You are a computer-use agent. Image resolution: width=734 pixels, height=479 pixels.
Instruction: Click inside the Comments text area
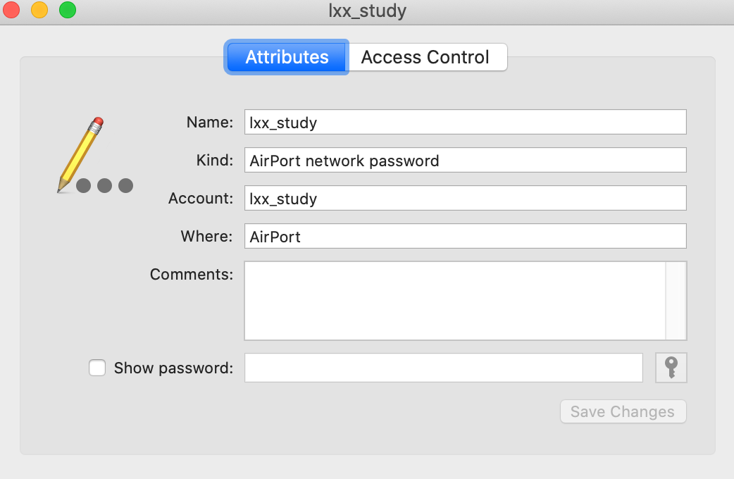(454, 301)
